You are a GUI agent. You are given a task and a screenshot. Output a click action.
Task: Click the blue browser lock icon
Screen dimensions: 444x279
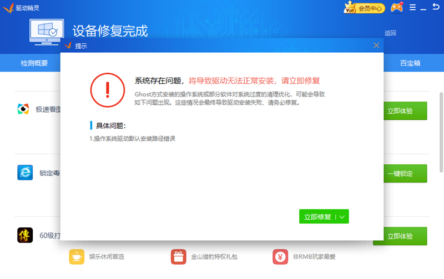coord(23,173)
